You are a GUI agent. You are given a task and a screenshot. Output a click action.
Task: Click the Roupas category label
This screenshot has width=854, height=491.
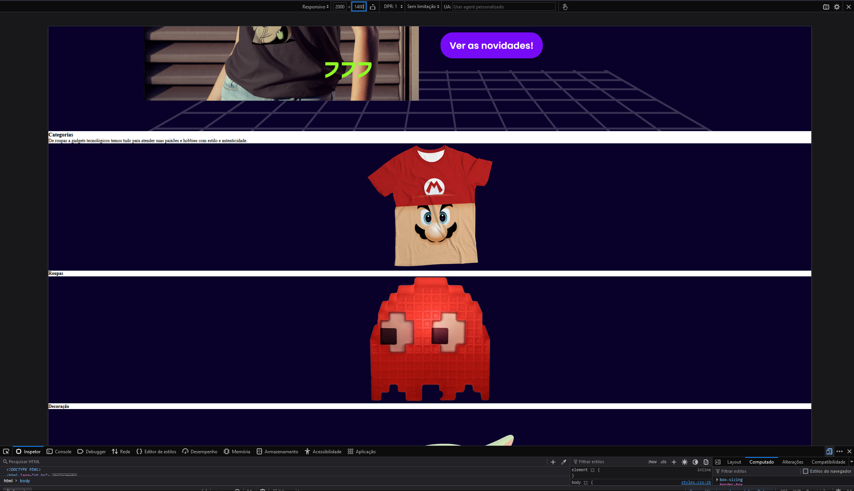coord(56,273)
